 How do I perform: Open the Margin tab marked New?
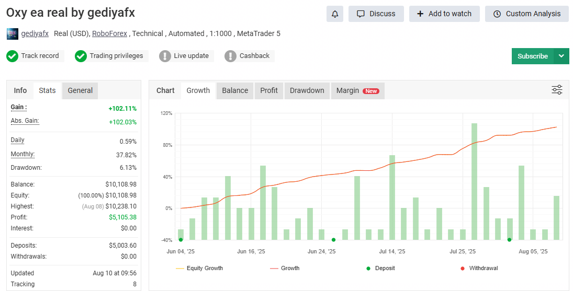pyautogui.click(x=357, y=90)
